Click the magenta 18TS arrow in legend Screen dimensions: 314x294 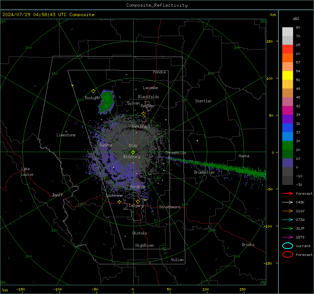[287, 237]
